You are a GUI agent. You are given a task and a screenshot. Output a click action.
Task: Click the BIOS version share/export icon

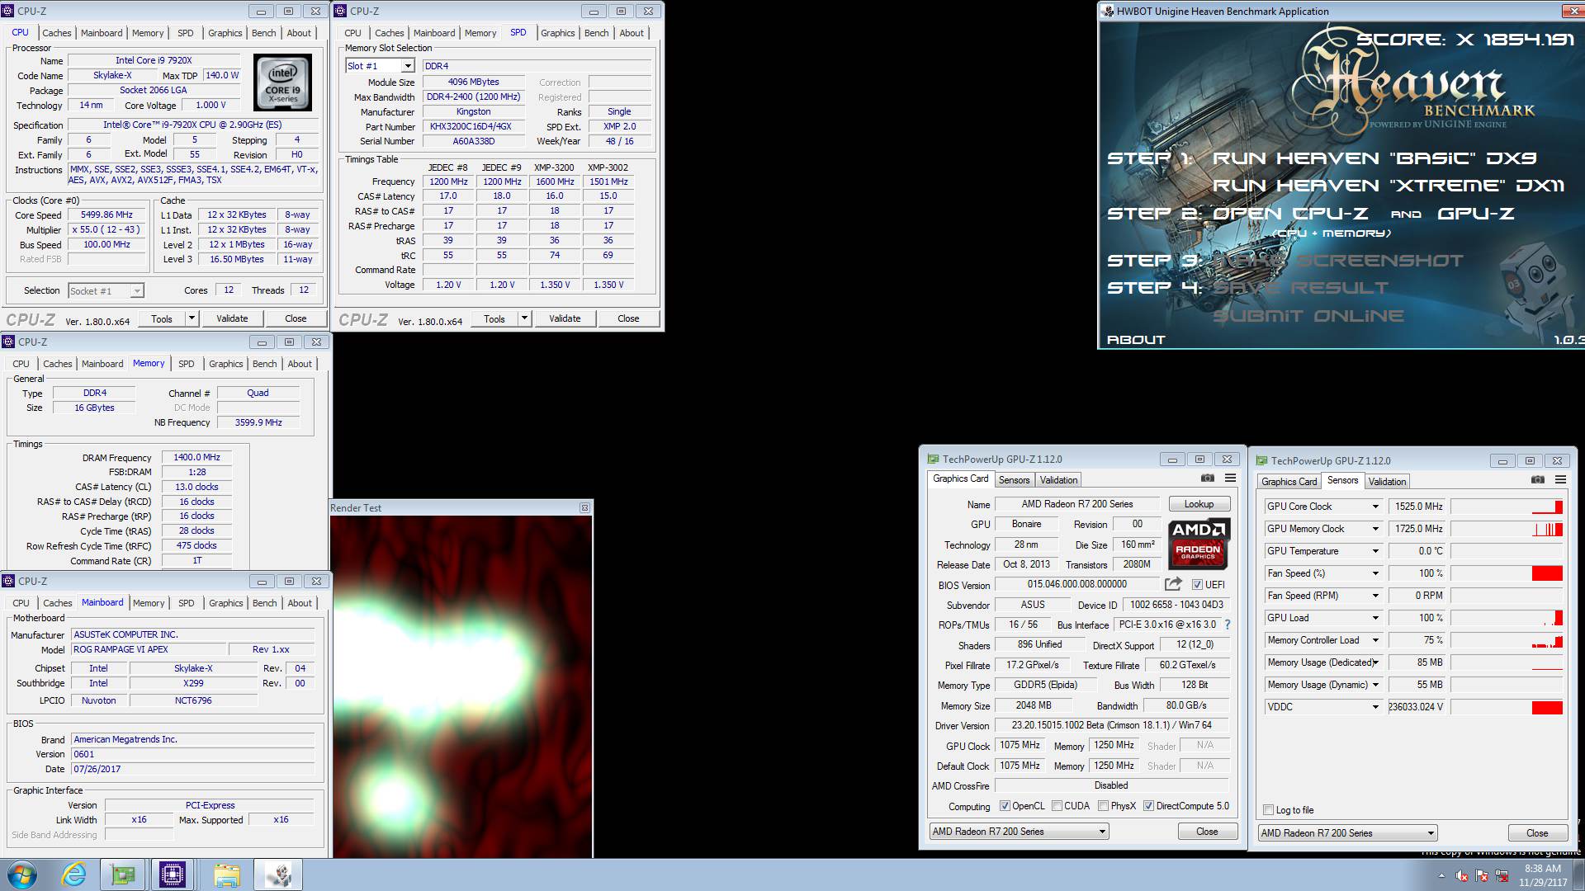click(x=1173, y=584)
